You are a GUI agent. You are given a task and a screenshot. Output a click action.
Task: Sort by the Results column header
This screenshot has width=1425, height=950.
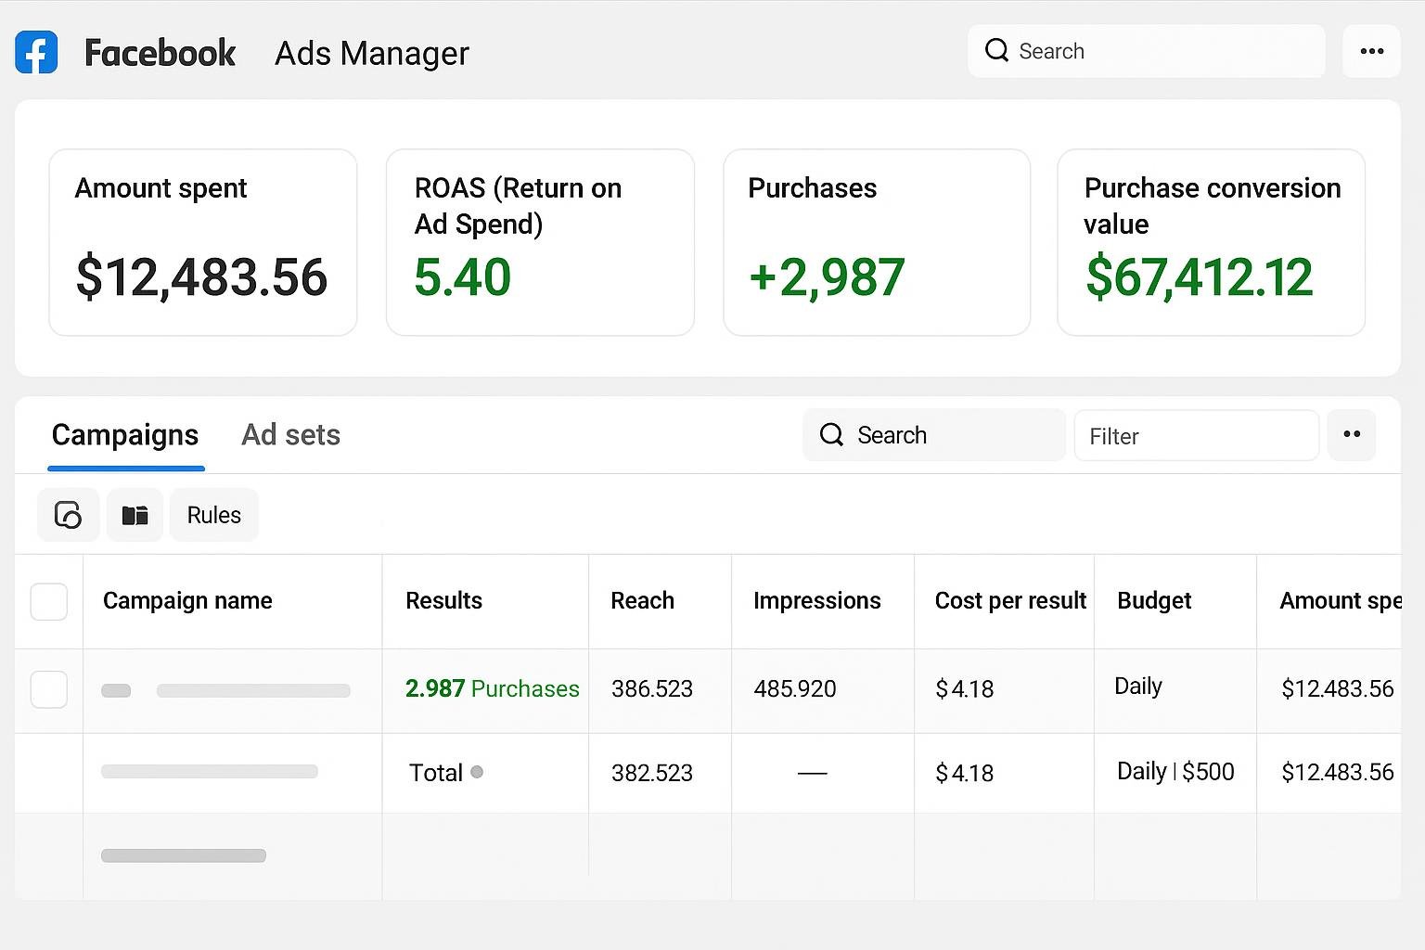tap(443, 601)
